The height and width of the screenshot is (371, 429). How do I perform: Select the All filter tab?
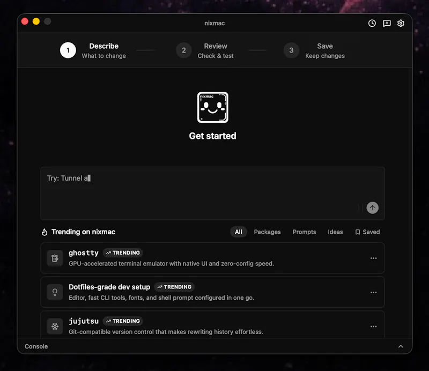238,232
